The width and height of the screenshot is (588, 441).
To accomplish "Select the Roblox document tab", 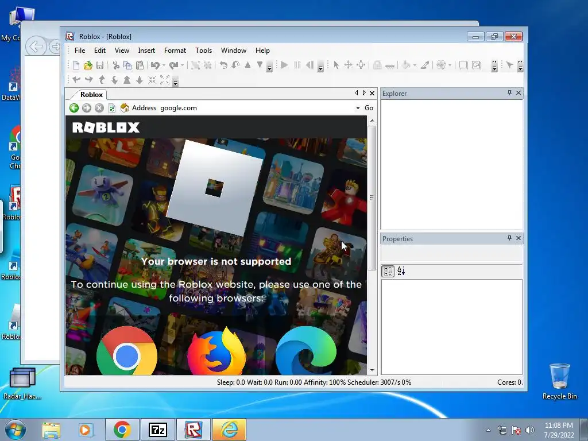I will click(x=90, y=95).
